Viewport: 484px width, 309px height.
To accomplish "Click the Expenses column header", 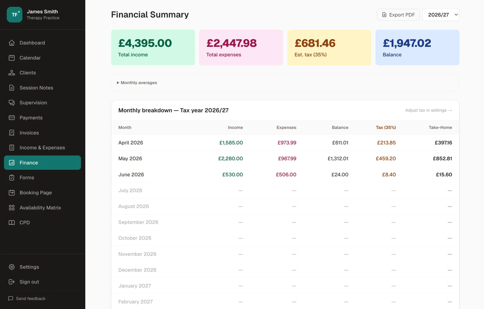I will pyautogui.click(x=286, y=128).
